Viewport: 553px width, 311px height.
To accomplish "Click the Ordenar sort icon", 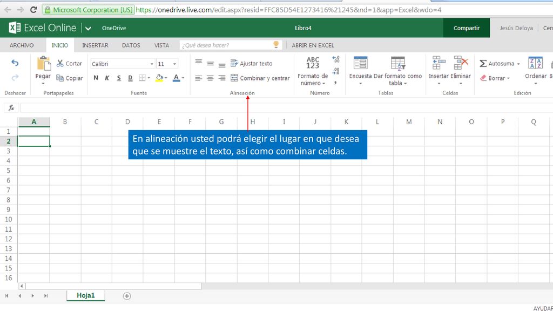I will 536,64.
